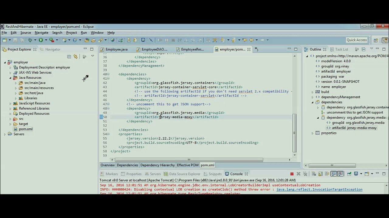Image resolution: width=389 pixels, height=218 pixels.
Task: Click the editor vertical scrollbar thumb
Action: point(294,133)
